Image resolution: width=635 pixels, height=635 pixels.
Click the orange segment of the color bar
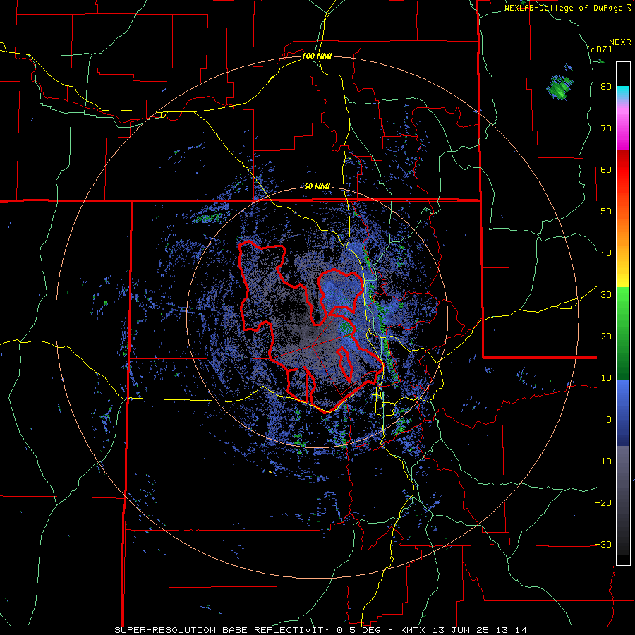(x=623, y=231)
